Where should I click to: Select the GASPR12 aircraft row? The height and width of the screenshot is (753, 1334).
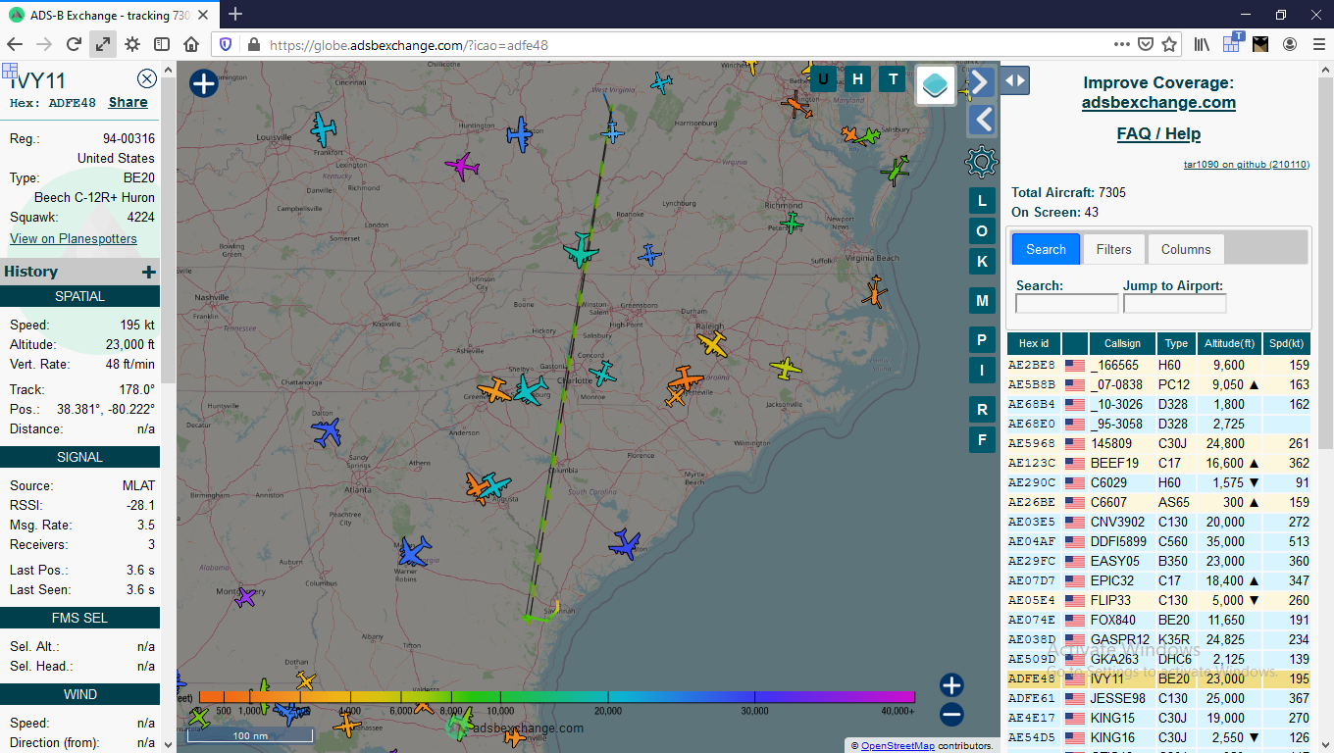pyautogui.click(x=1158, y=639)
